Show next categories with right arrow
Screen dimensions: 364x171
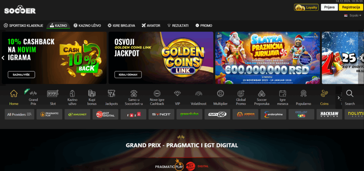tap(338, 98)
